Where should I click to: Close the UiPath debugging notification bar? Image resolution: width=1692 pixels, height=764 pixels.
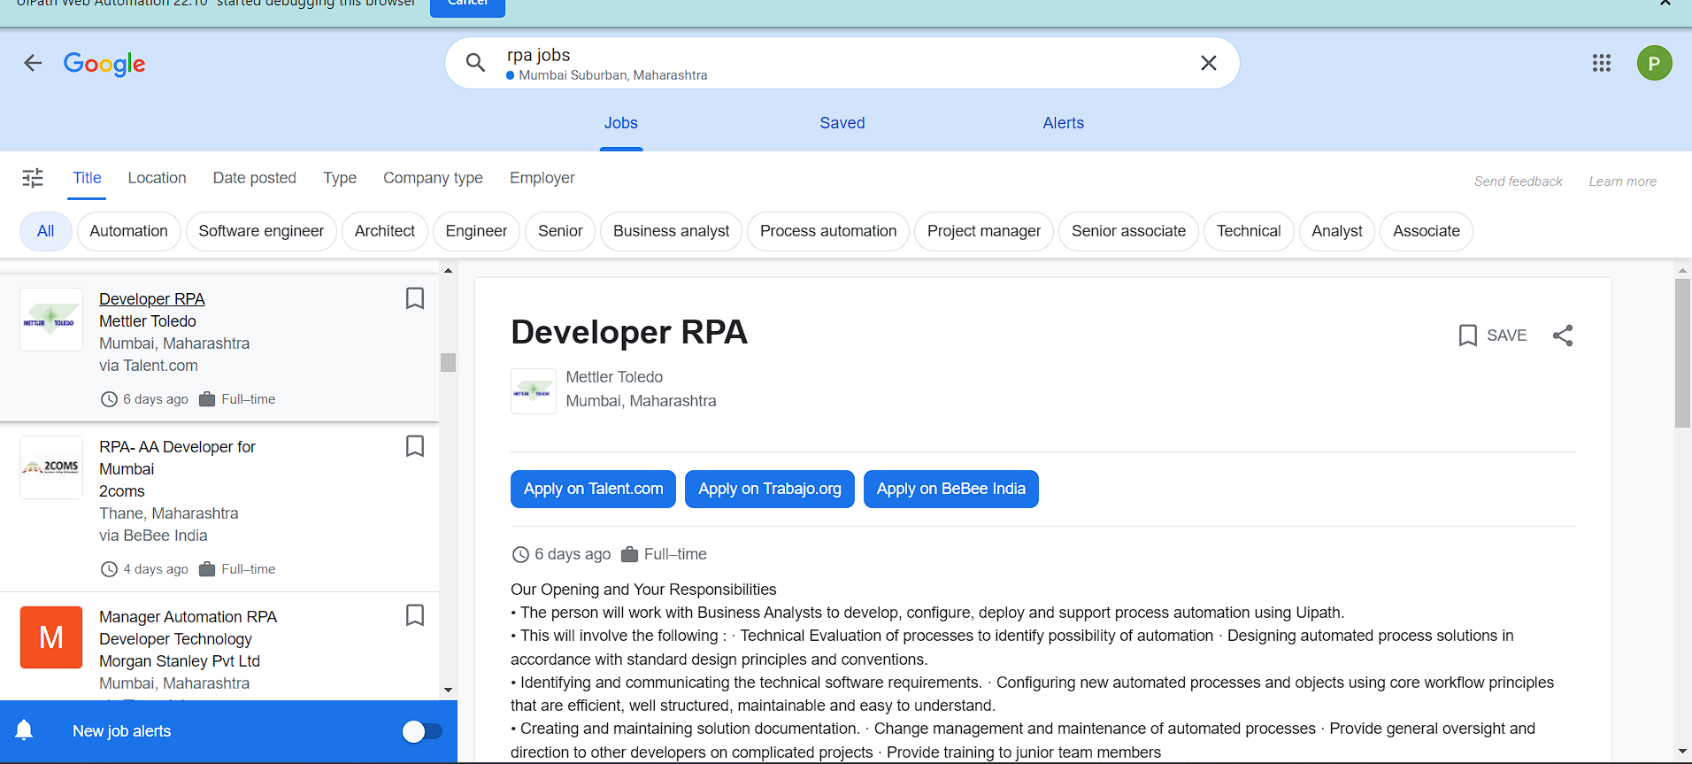(x=1665, y=4)
